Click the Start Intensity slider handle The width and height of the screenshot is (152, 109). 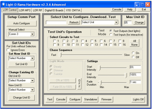(x=99, y=68)
